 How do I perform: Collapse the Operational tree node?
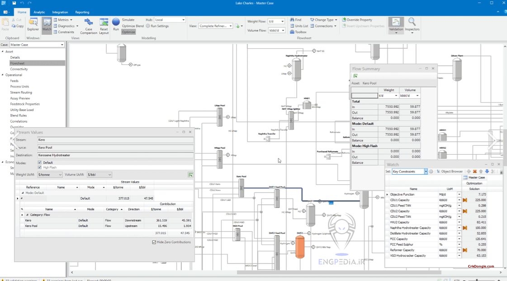pyautogui.click(x=3, y=75)
